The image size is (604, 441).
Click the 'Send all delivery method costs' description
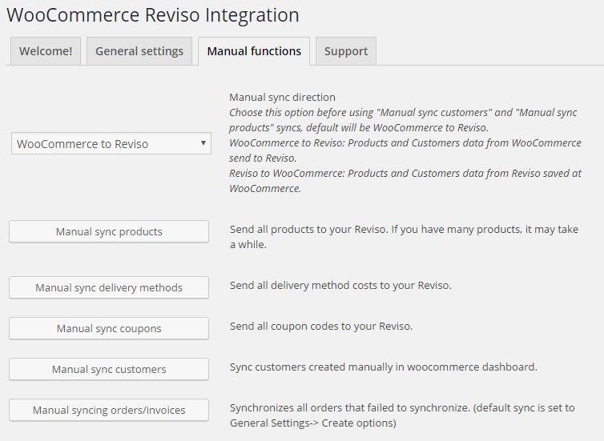(x=340, y=286)
